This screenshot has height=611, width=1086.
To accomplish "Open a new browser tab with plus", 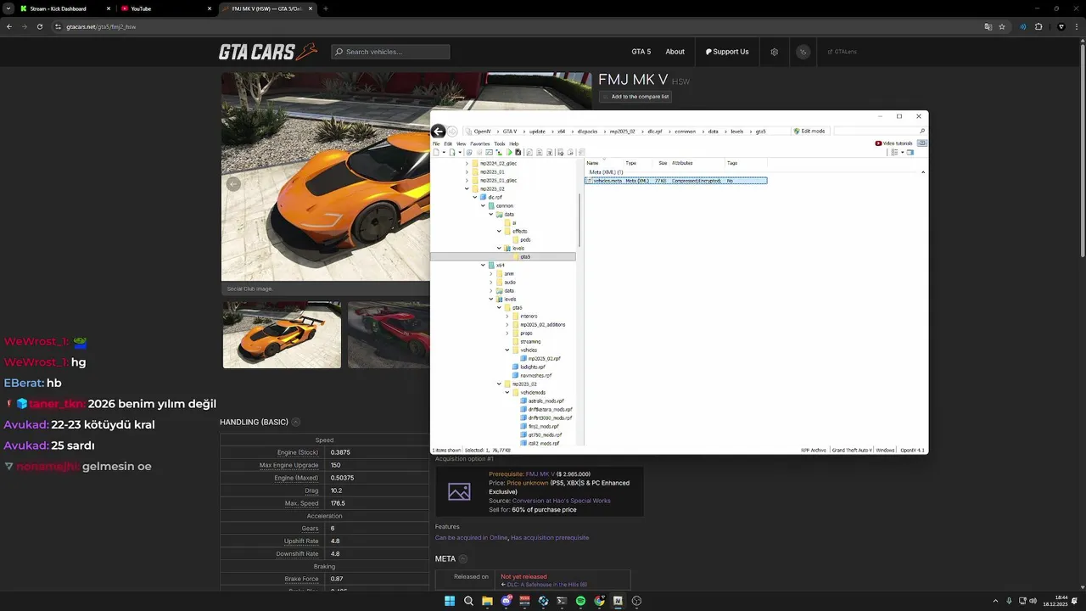I will click(326, 8).
